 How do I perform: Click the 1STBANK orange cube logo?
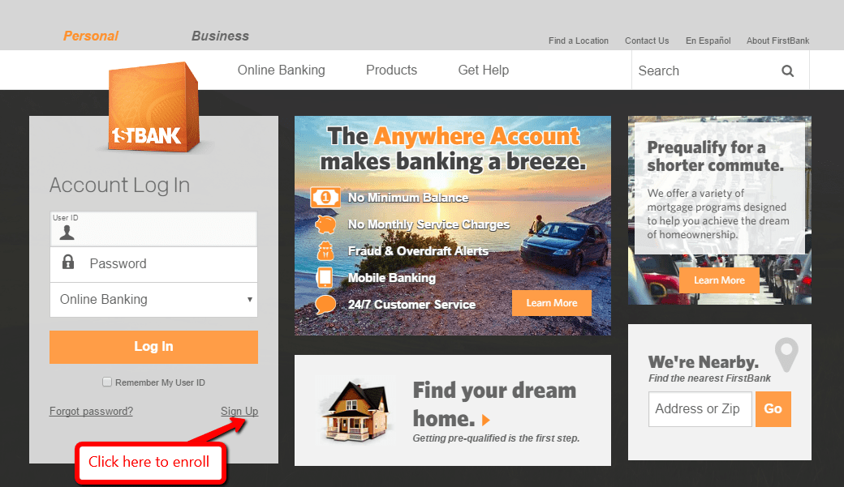pyautogui.click(x=154, y=107)
